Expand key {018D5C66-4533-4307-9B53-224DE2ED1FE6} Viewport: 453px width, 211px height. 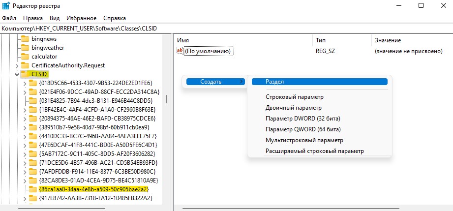click(25, 83)
